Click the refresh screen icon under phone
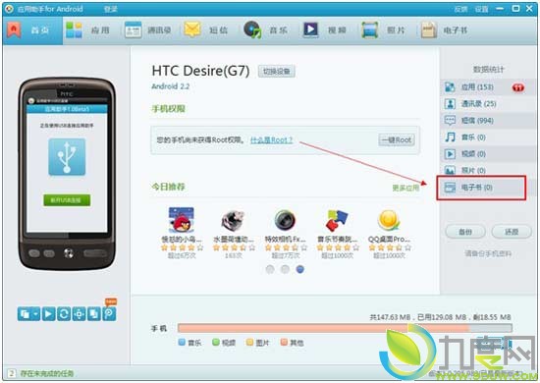The height and width of the screenshot is (383, 540). [64, 314]
